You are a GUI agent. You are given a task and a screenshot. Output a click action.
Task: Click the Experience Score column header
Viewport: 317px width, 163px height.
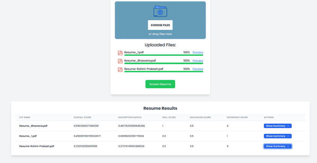pos(237,117)
